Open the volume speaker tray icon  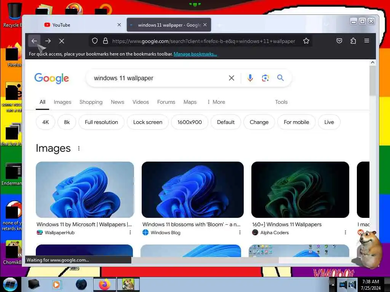pyautogui.click(x=352, y=284)
